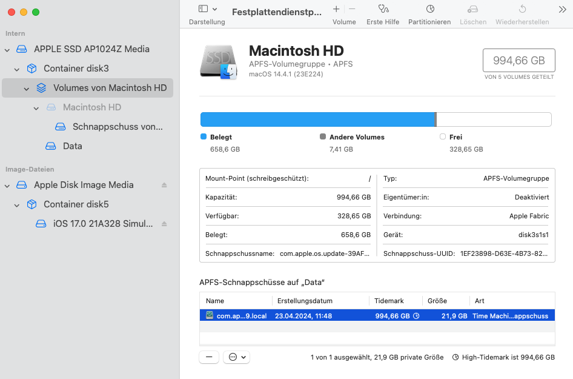Run Erste Hilfe stethoscope tool
The width and height of the screenshot is (573, 379).
383,8
